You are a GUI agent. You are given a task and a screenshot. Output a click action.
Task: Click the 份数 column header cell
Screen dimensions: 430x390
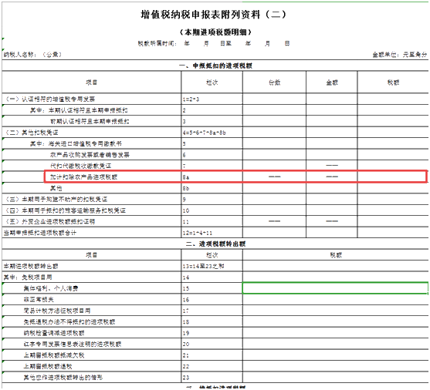click(274, 82)
